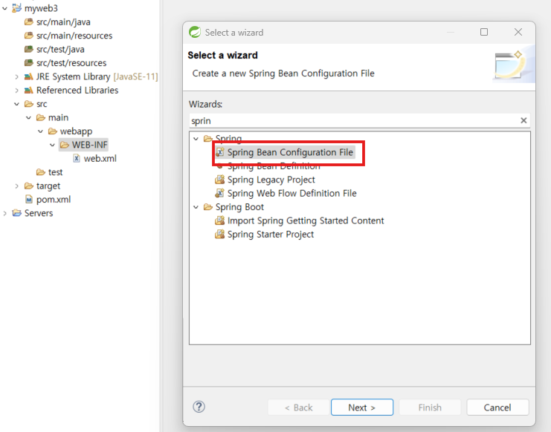The image size is (551, 432).
Task: Click the wizard filter text field
Action: pyautogui.click(x=354, y=121)
